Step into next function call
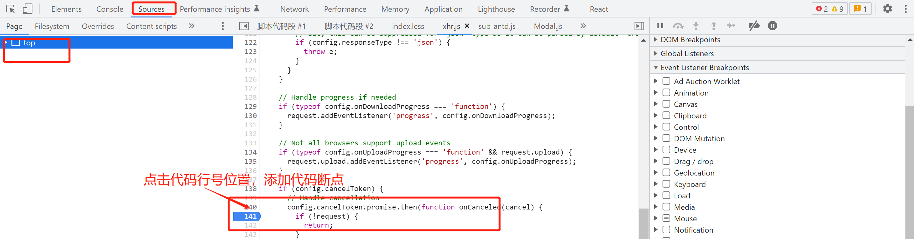This screenshot has height=239, width=914. point(696,25)
